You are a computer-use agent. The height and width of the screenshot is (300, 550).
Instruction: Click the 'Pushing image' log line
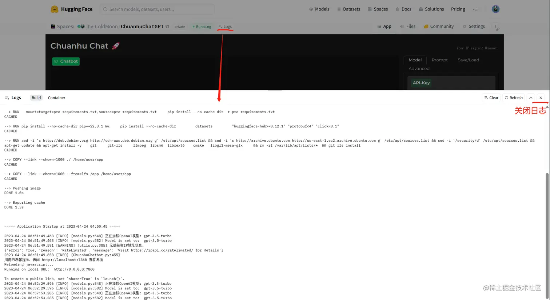(x=23, y=188)
